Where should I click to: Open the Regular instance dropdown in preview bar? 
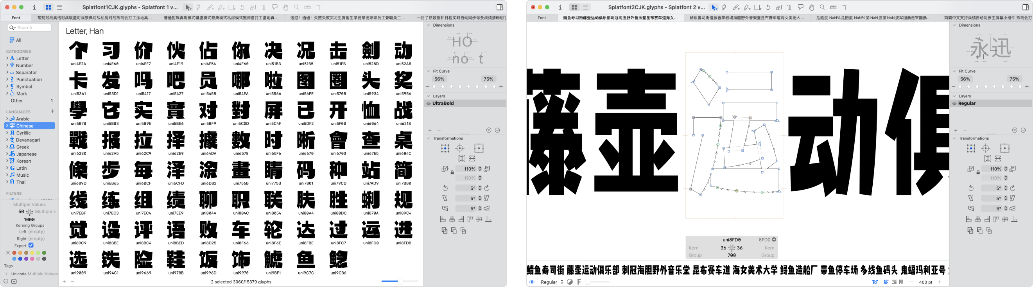(x=552, y=282)
